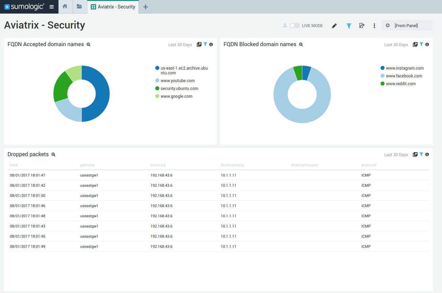Click Aviatrix - Security dashboard title
Viewport: 442px width, 293px height.
coord(45,25)
